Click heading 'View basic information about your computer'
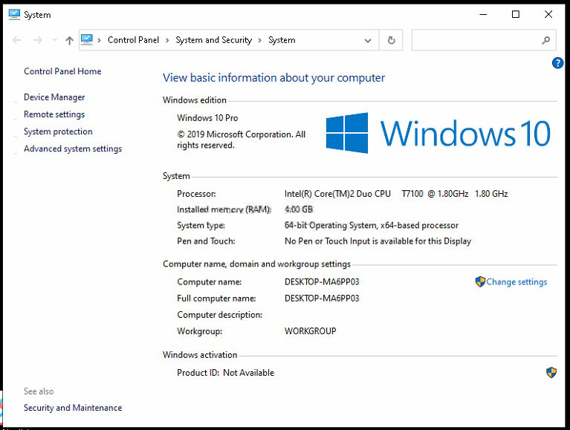 click(x=273, y=78)
